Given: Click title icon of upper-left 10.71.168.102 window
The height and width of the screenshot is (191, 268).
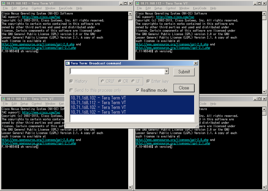Looking at the screenshot, I should point(3,3).
